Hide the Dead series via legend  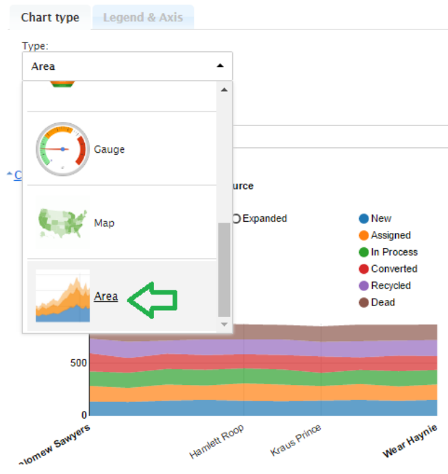point(364,302)
